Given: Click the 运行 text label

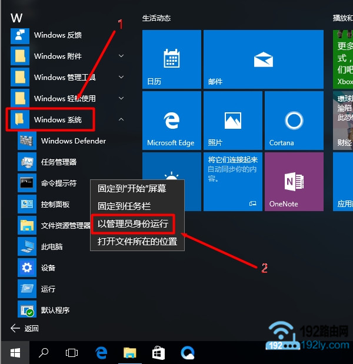Looking at the screenshot, I should (48, 289).
